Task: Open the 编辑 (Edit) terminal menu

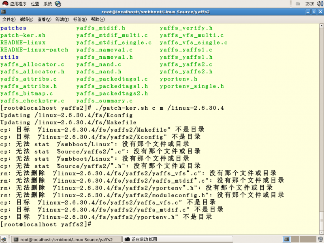Action: [x=26, y=19]
